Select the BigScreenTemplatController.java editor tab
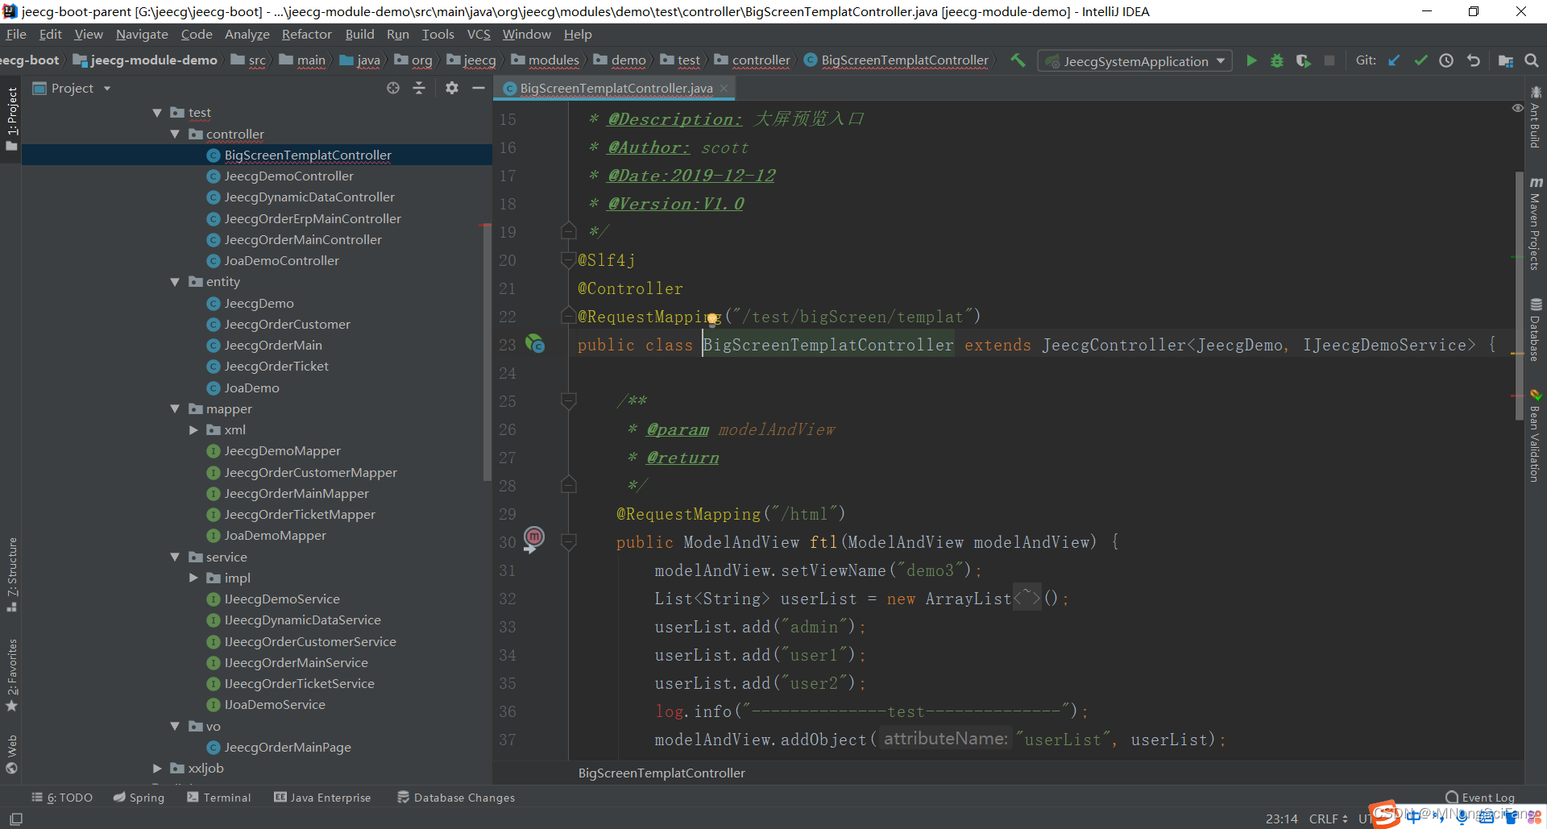Viewport: 1547px width, 829px height. click(616, 88)
